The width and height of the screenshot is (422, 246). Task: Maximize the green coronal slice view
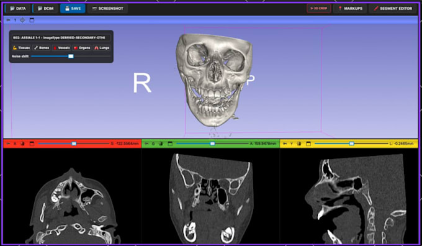pyautogui.click(x=170, y=144)
